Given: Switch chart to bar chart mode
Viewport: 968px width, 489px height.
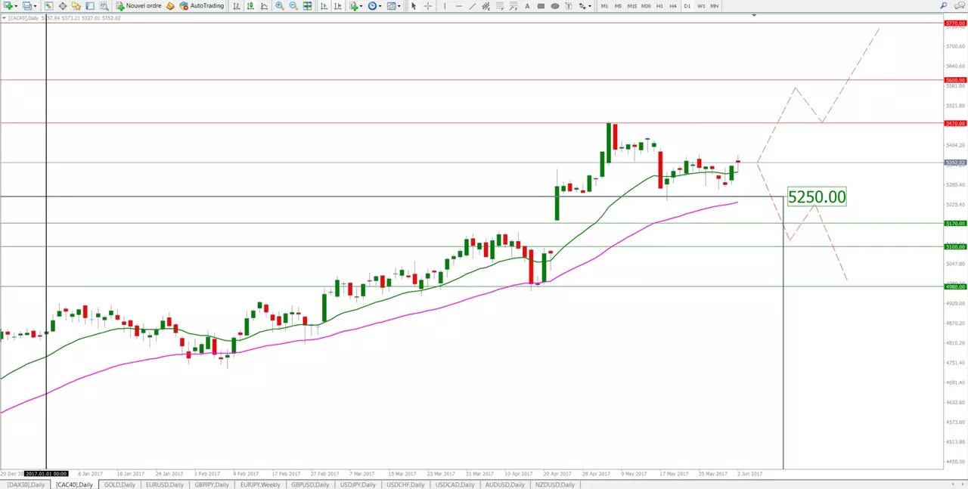Looking at the screenshot, I should (237, 6).
